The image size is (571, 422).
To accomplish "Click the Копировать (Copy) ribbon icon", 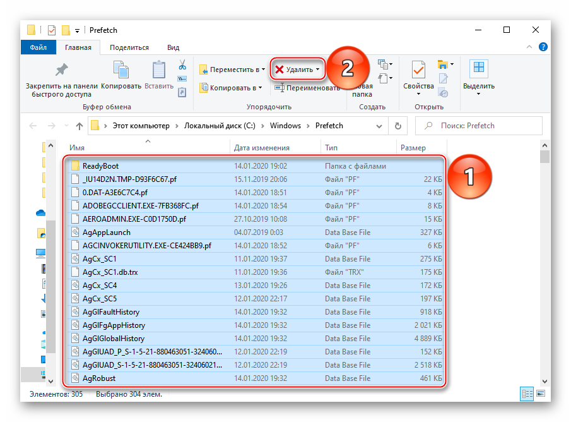I will 121,71.
